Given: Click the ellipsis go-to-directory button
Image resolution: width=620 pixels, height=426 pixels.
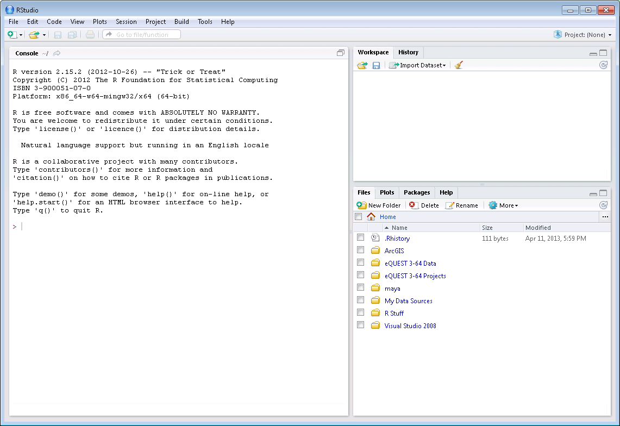Looking at the screenshot, I should click(x=605, y=217).
